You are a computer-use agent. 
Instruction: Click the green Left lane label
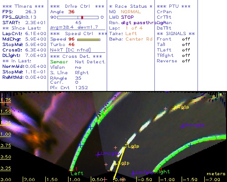click(77, 173)
